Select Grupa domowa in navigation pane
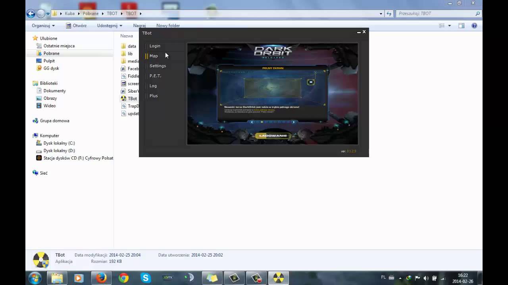The height and width of the screenshot is (285, 508). tap(54, 121)
